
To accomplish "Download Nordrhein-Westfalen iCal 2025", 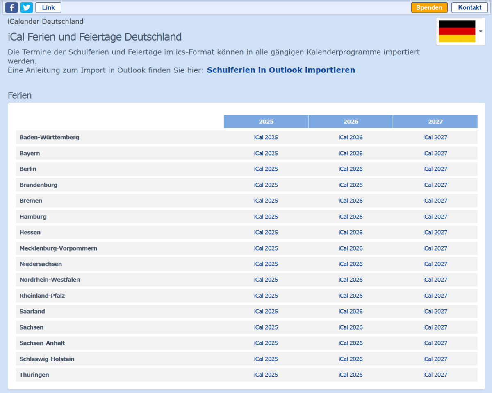I will click(x=266, y=280).
